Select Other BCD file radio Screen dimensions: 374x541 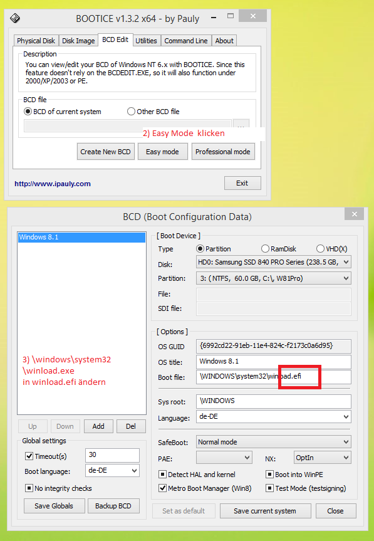pyautogui.click(x=153, y=112)
